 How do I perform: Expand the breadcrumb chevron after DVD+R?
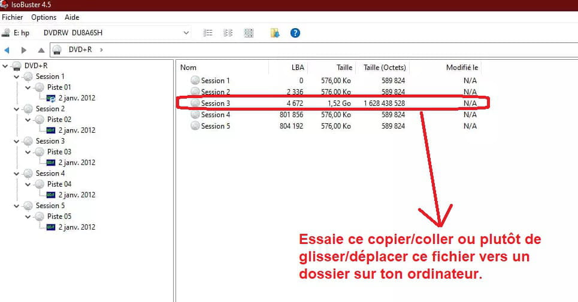101,50
